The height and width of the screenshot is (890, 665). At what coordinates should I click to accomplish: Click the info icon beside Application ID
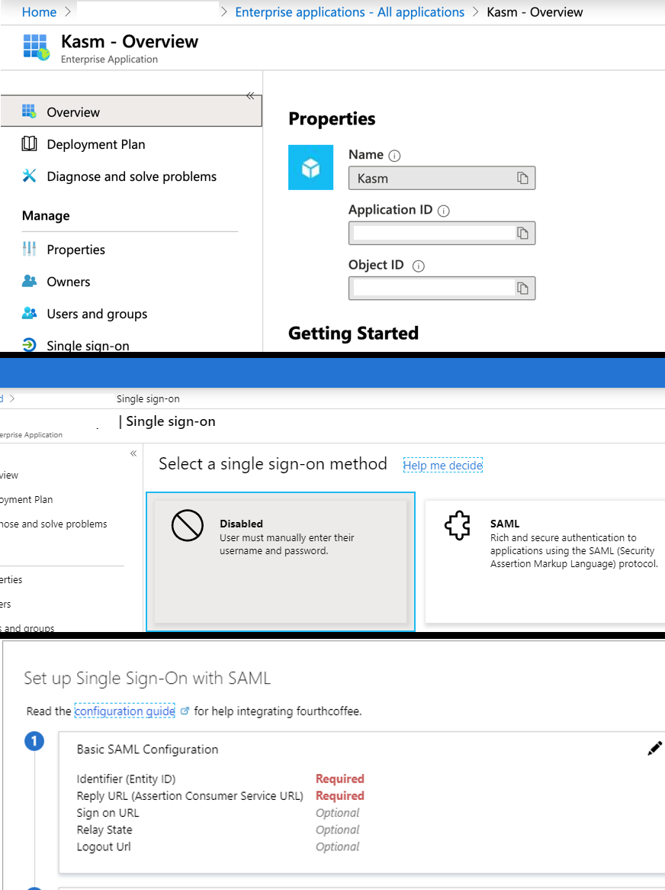click(444, 211)
